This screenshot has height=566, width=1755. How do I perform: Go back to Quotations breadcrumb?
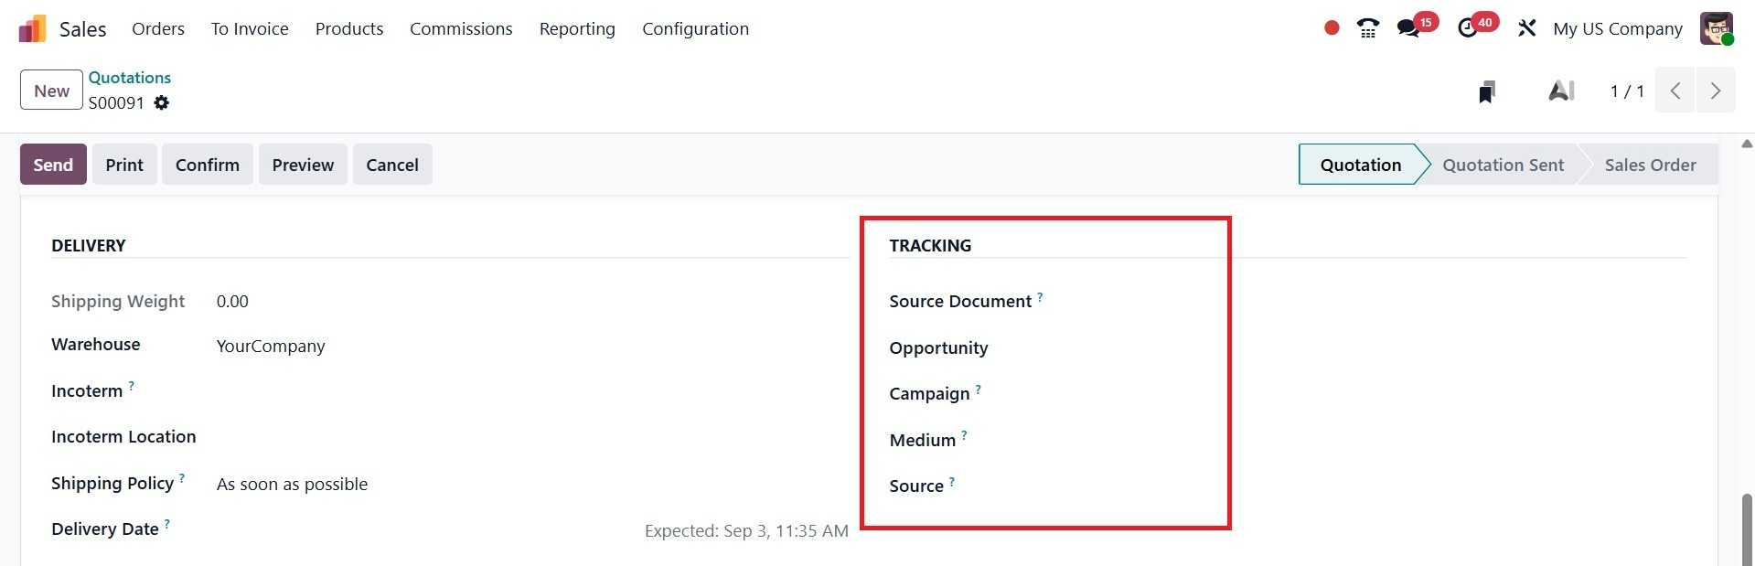pos(130,78)
